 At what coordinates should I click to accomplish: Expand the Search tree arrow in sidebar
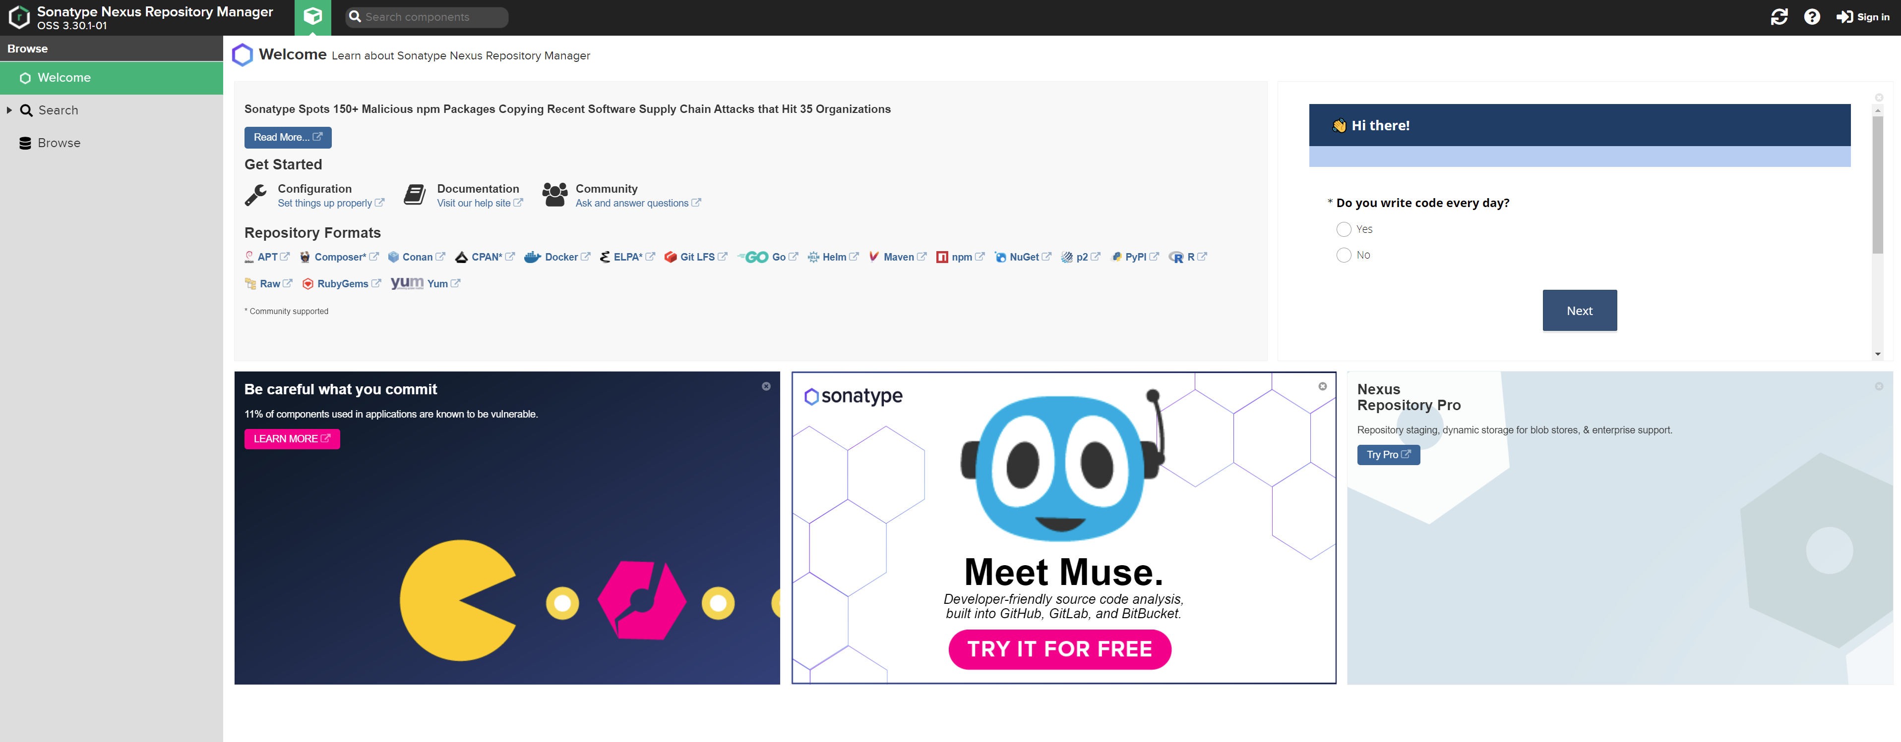(x=9, y=110)
